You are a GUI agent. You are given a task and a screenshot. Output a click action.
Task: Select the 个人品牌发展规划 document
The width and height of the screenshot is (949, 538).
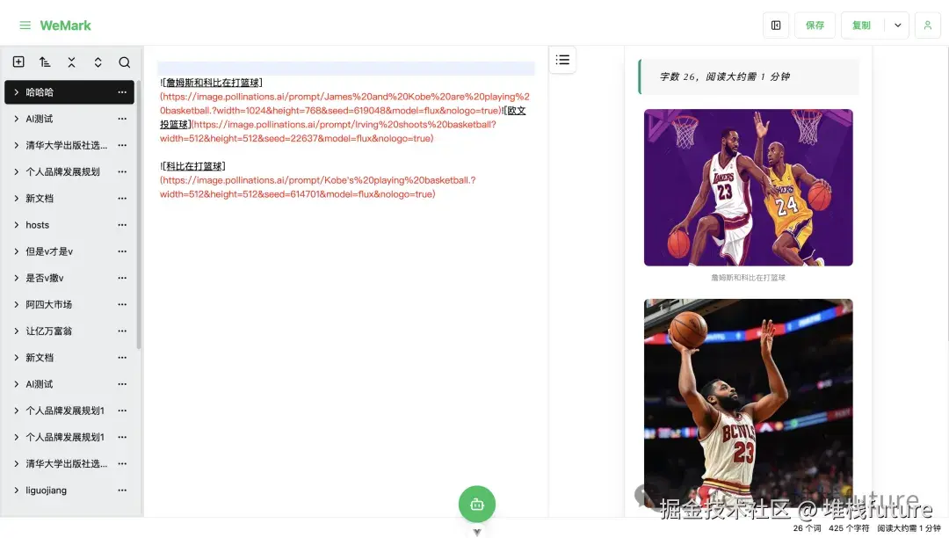coord(69,172)
